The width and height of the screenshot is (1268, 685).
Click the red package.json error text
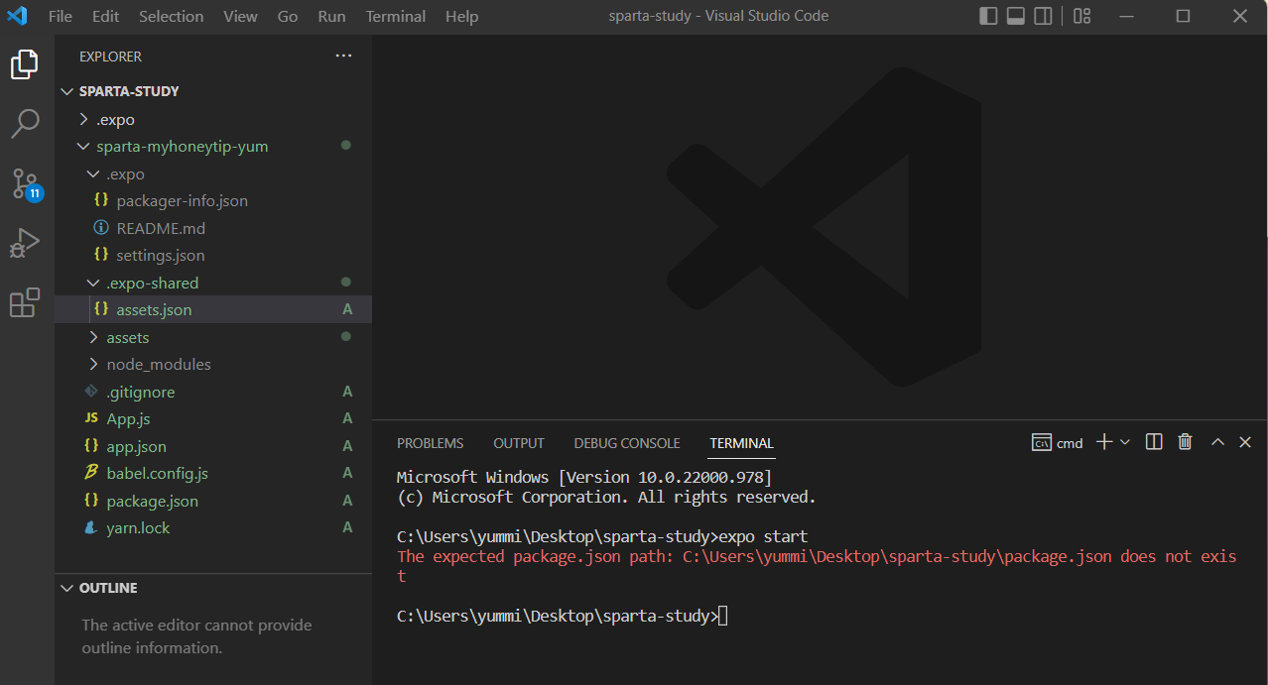pyautogui.click(x=817, y=566)
